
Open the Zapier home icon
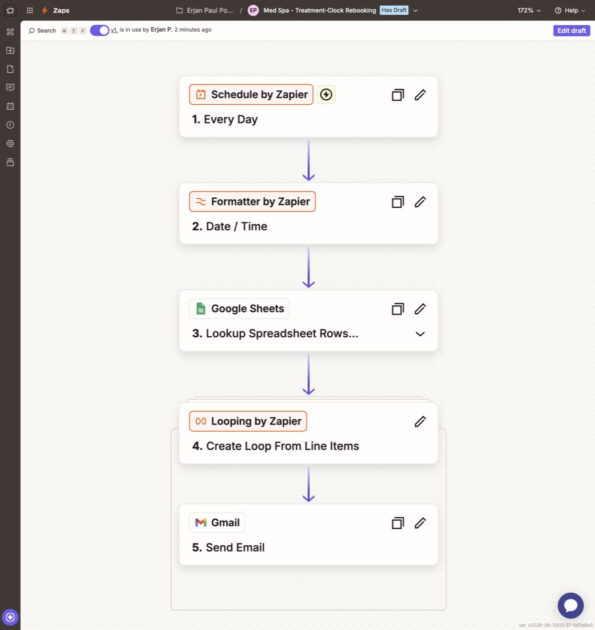[10, 10]
